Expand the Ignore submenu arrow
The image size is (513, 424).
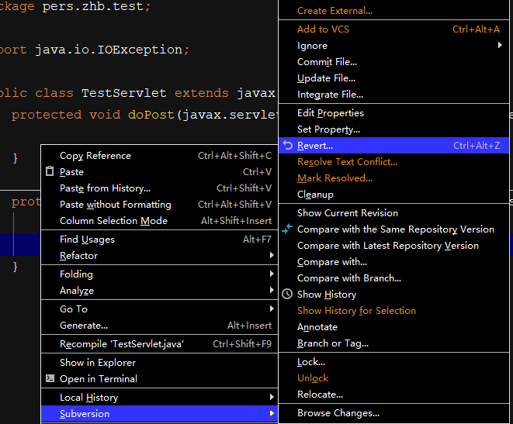[500, 45]
